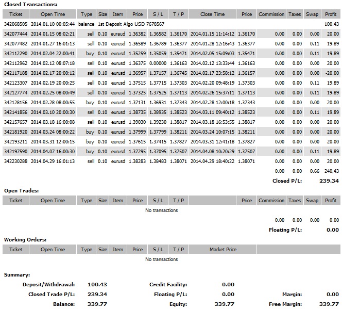342x309 pixels.
Task: Click open price 1.39030
Action: (137, 122)
